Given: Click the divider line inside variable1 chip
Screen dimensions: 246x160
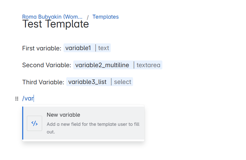Looking at the screenshot, I should [x=96, y=48].
